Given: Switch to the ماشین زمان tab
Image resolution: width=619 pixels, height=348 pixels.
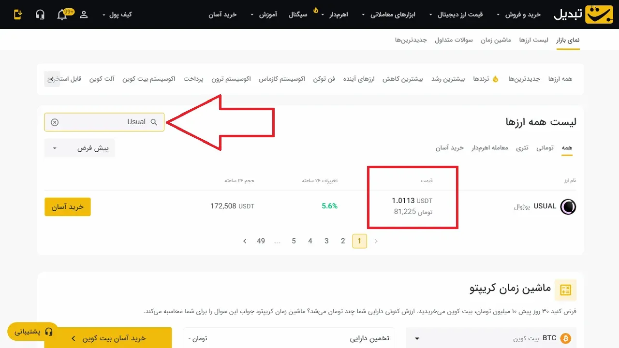Looking at the screenshot, I should pos(496,40).
